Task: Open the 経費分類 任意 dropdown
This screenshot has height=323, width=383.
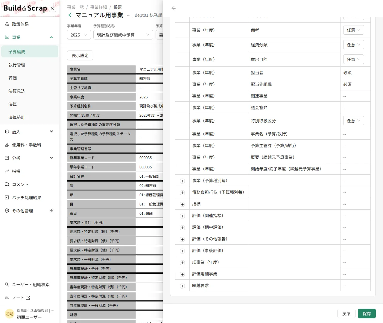Action: pos(354,45)
